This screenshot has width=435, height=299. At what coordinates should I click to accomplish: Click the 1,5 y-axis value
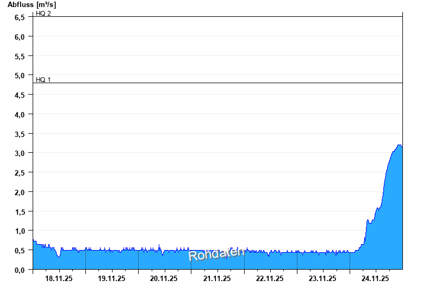pyautogui.click(x=20, y=211)
